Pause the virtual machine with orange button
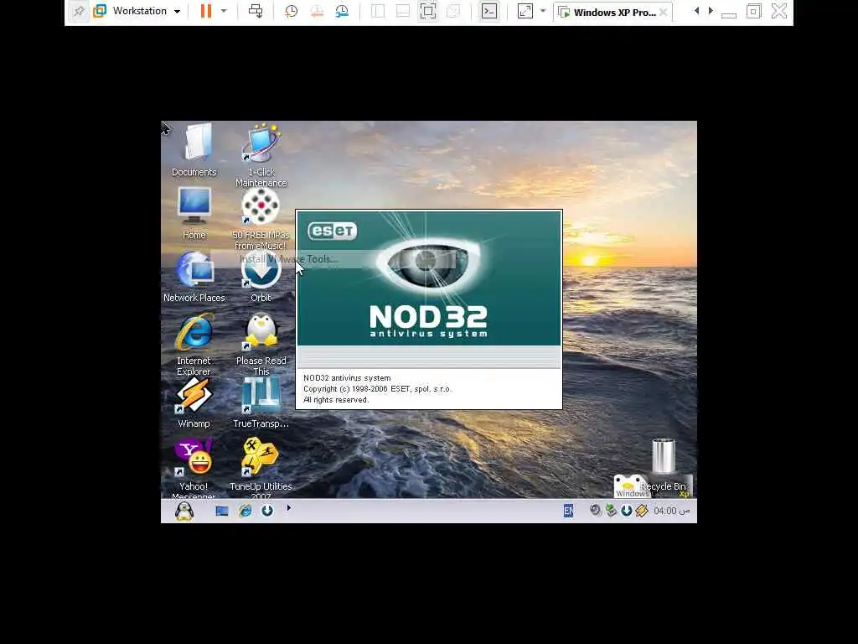The width and height of the screenshot is (858, 644). coord(206,11)
